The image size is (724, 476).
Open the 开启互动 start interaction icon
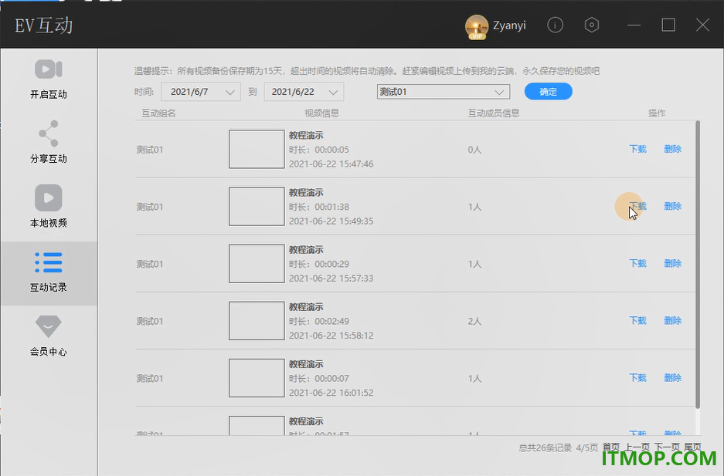49,69
